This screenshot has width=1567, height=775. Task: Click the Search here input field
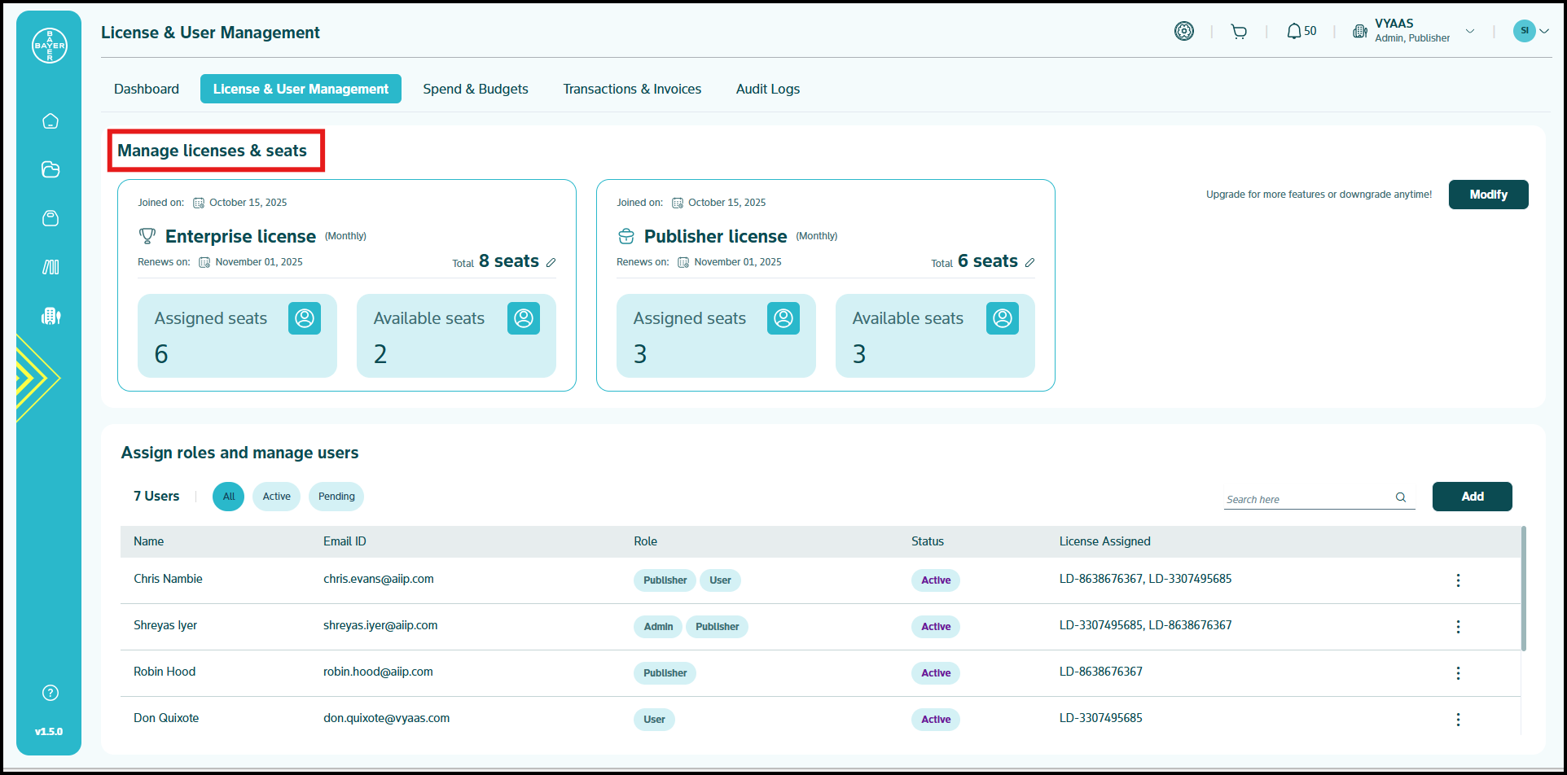pos(1307,499)
